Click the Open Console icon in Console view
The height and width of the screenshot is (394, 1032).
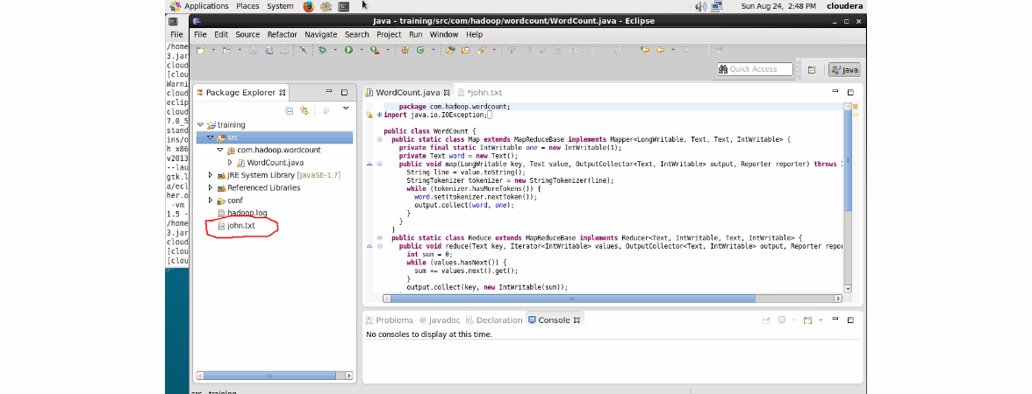pos(807,320)
